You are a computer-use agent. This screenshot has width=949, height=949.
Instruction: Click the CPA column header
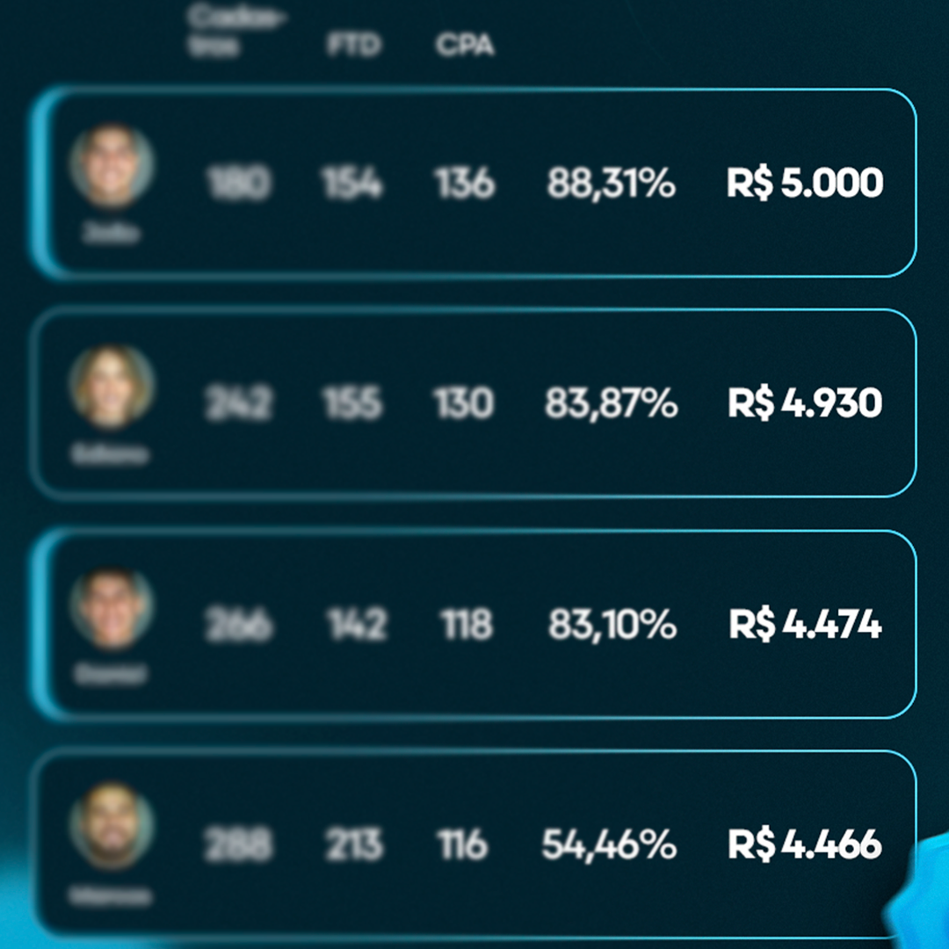click(x=465, y=46)
